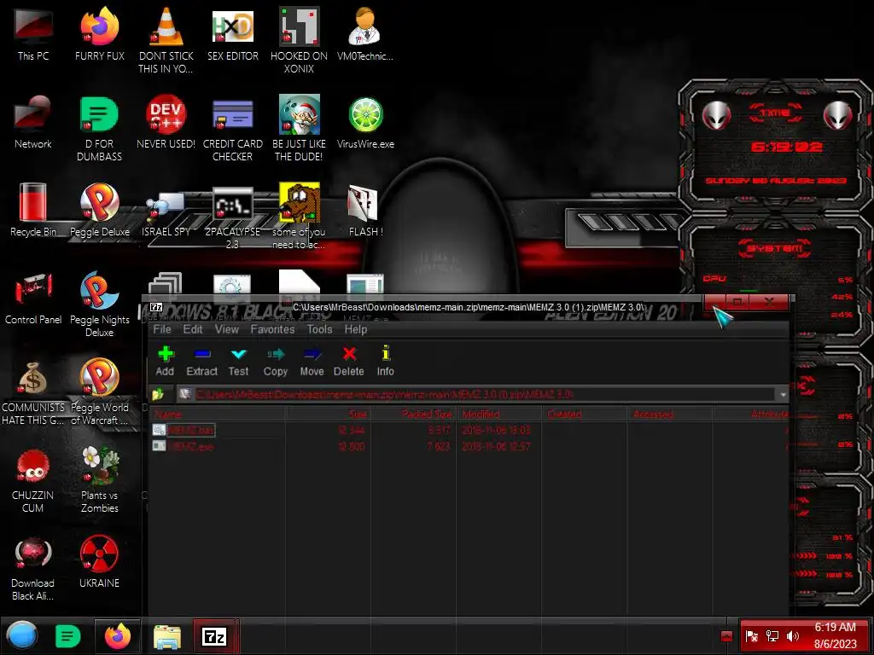Viewport: 874px width, 655px height.
Task: Click the 7z taskbar button
Action: click(214, 636)
